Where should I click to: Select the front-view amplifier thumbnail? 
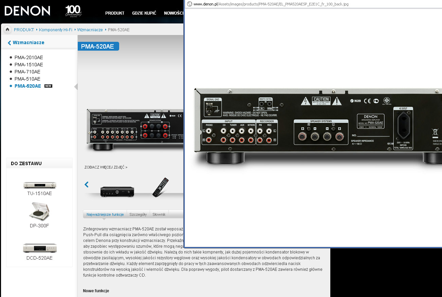(117, 191)
